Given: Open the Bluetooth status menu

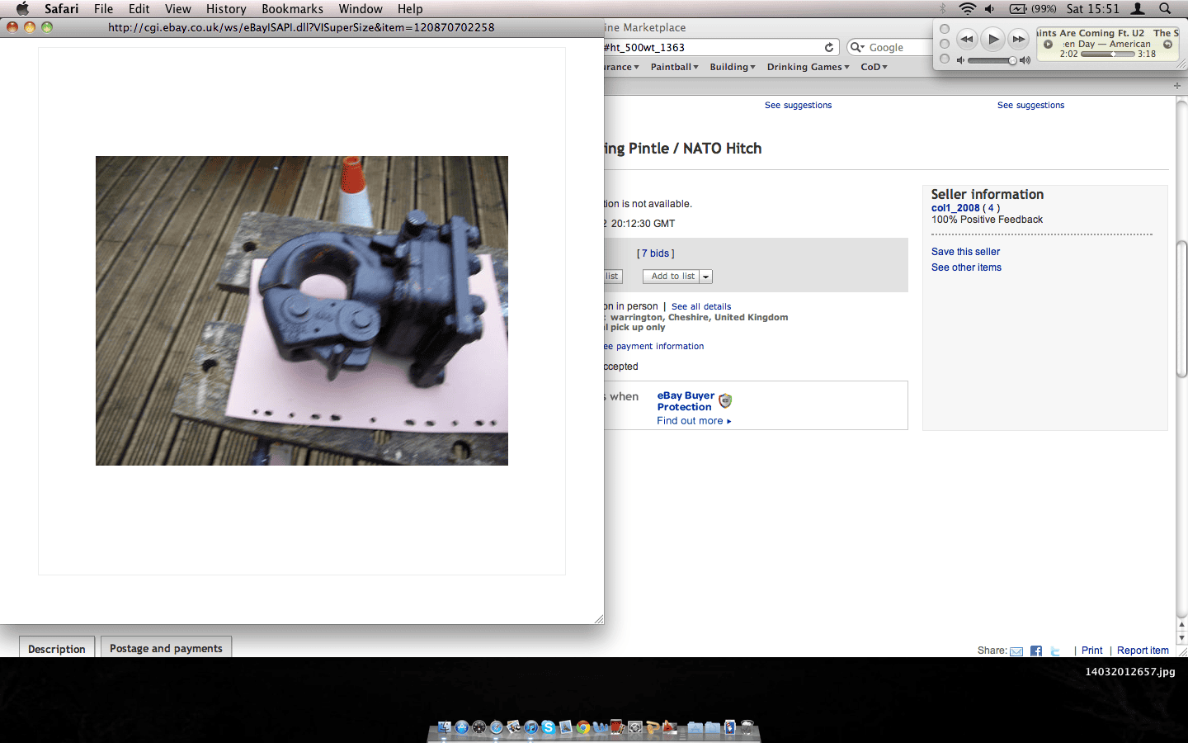Looking at the screenshot, I should pos(943,8).
